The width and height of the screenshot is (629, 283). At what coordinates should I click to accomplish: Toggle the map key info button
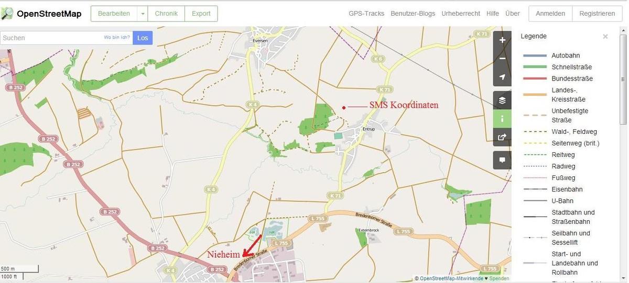pyautogui.click(x=502, y=119)
